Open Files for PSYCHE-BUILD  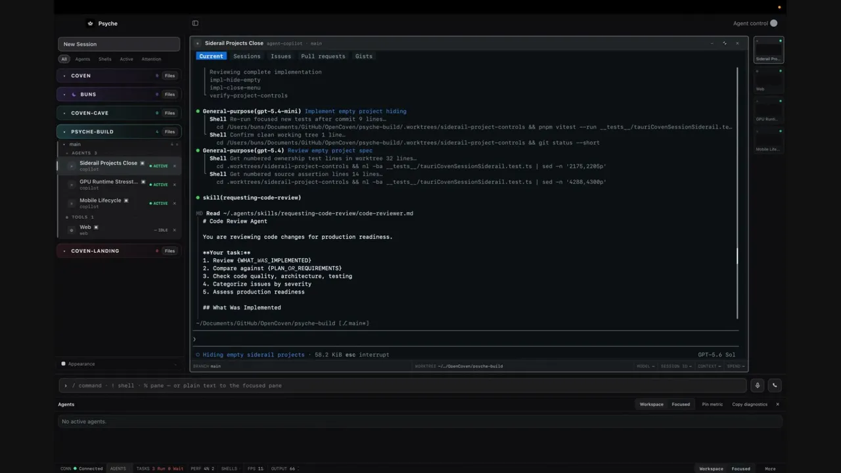click(x=170, y=131)
